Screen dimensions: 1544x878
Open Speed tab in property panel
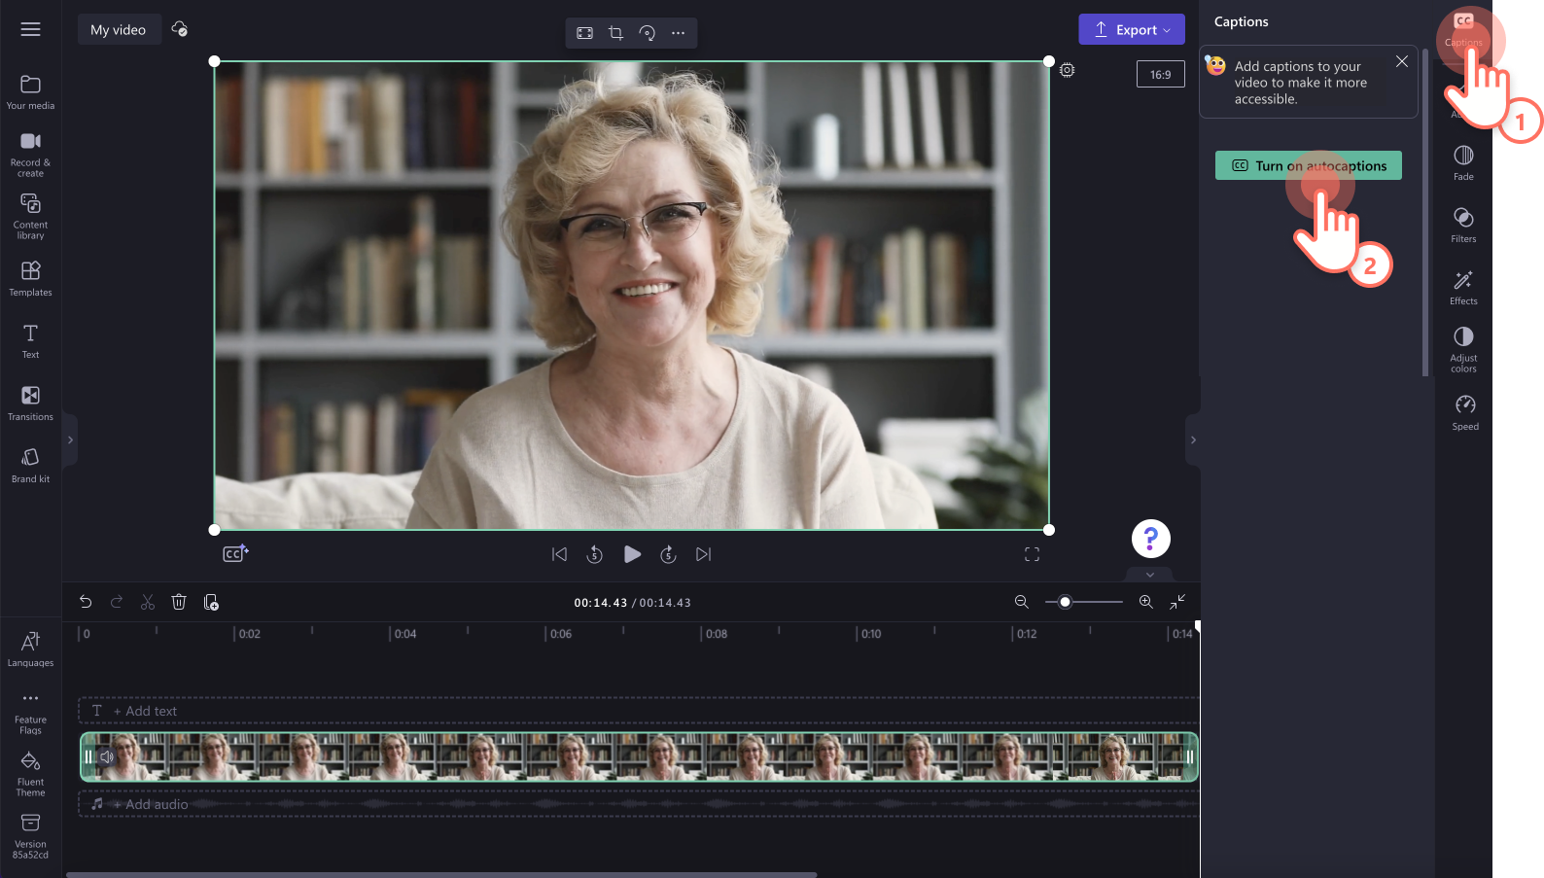tap(1465, 412)
